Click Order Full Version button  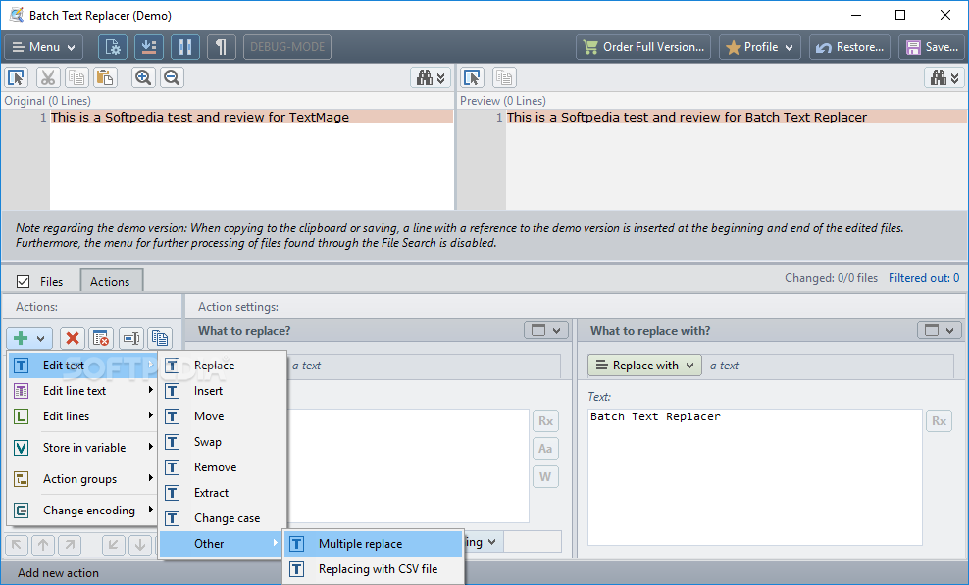click(x=643, y=47)
